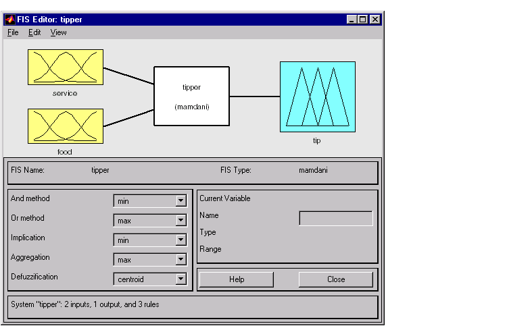Open the Aggregation method dropdown
507x330 pixels.
180,260
